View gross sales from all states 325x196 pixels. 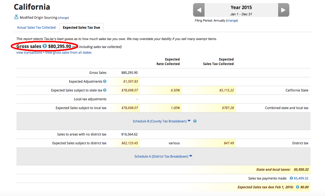(x=68, y=52)
